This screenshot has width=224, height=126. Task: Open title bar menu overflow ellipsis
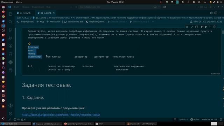55,7
